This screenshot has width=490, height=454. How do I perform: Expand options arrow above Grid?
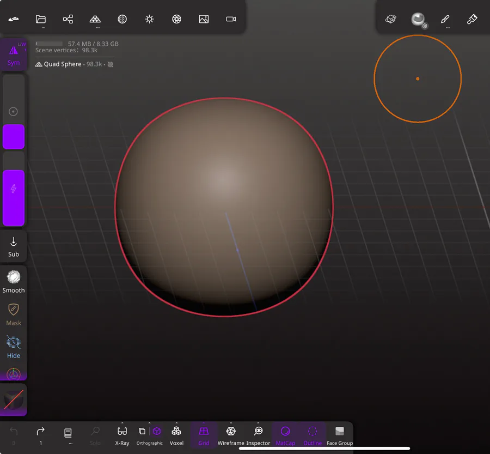pyautogui.click(x=204, y=423)
